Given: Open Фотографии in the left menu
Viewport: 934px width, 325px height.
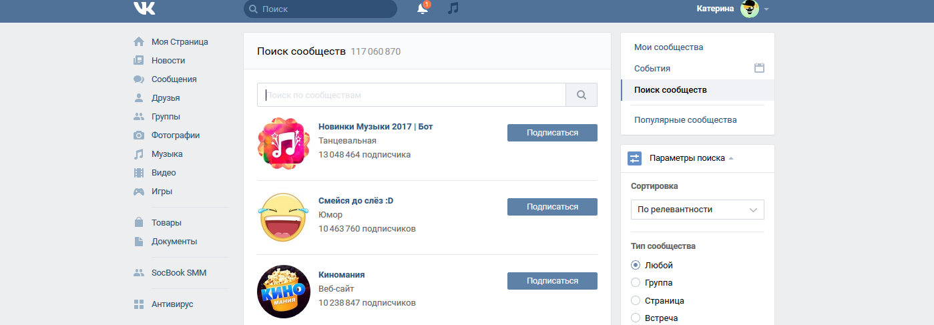Looking at the screenshot, I should click(x=176, y=135).
